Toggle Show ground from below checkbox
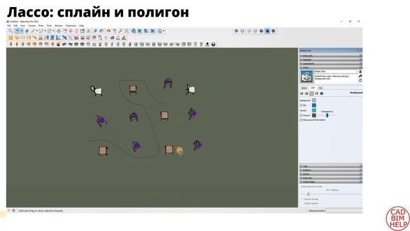The height and width of the screenshot is (231, 410). coord(301,120)
